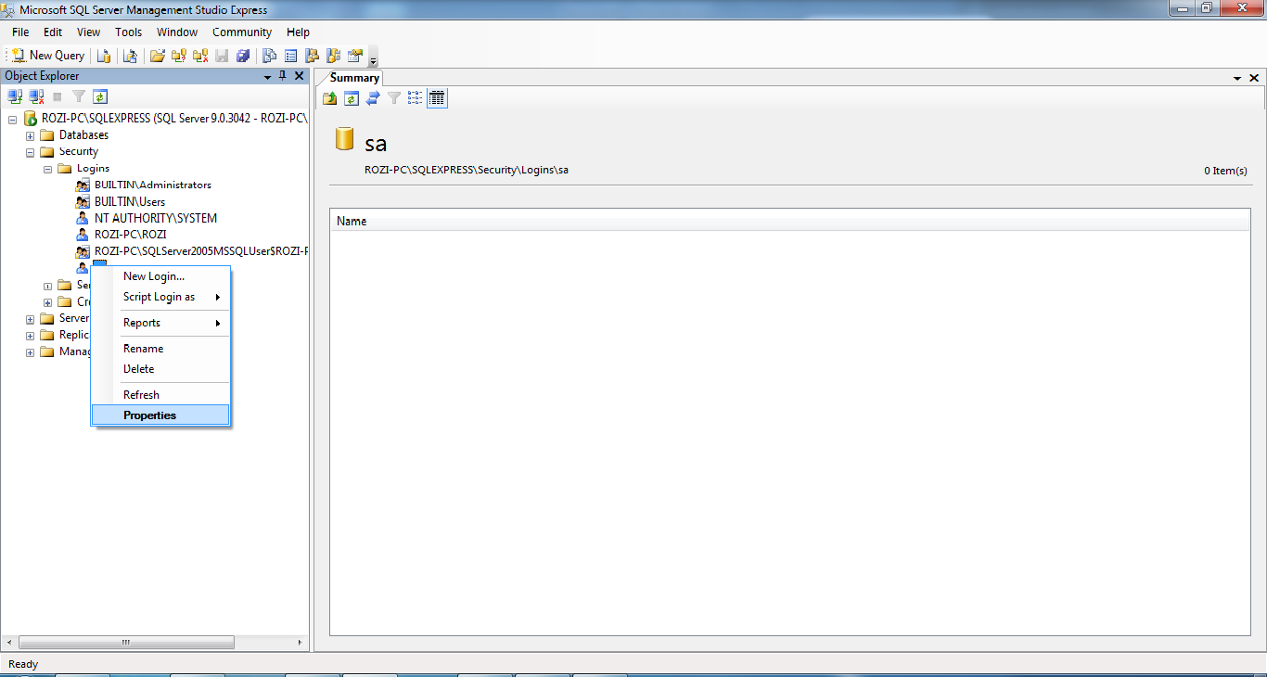1267x677 pixels.
Task: Open the Tools menu
Action: [129, 32]
